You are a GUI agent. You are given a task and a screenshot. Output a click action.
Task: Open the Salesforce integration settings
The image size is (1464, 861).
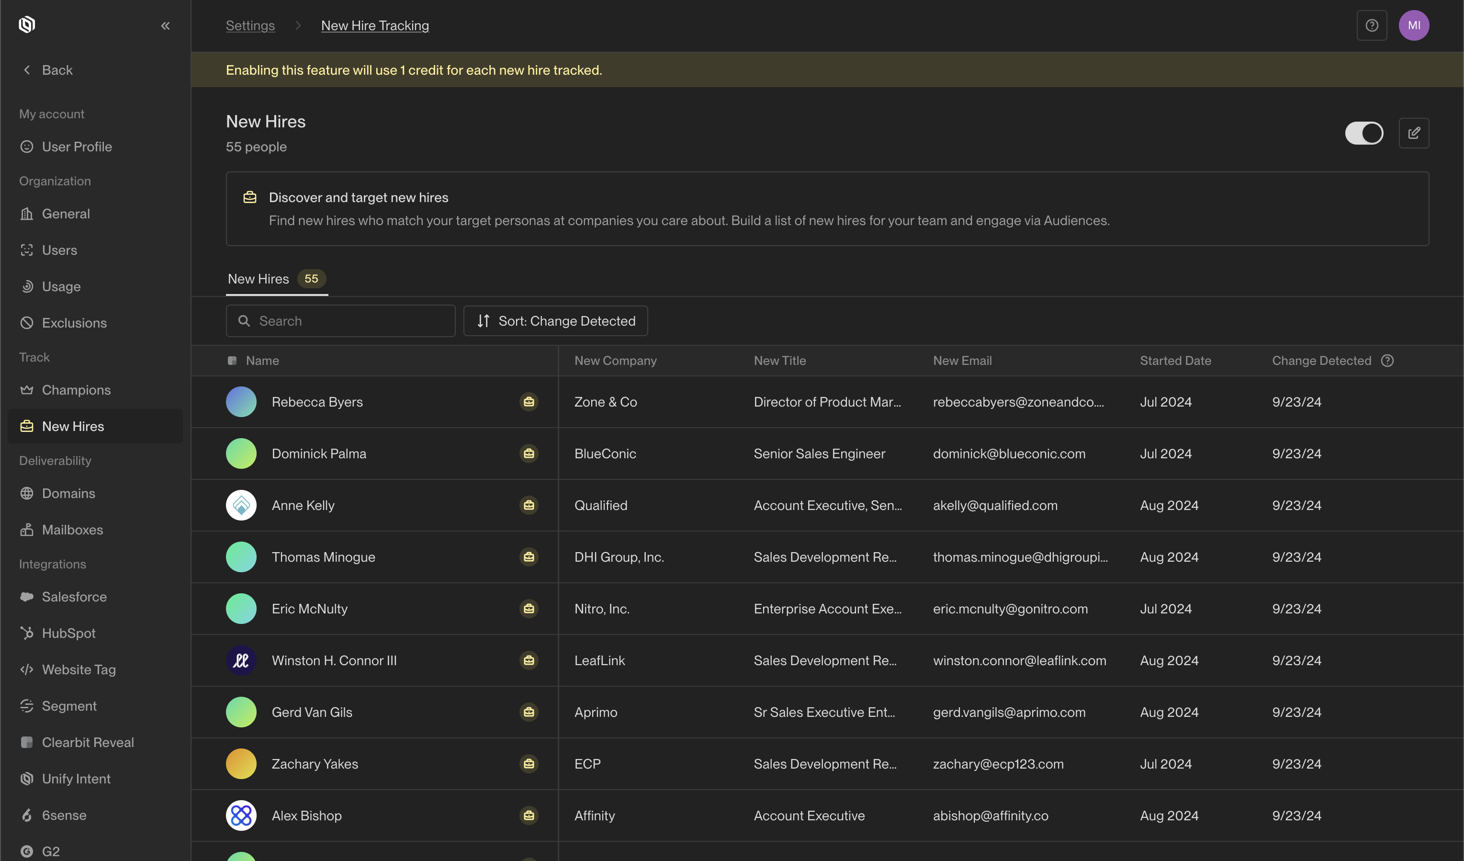click(x=74, y=597)
